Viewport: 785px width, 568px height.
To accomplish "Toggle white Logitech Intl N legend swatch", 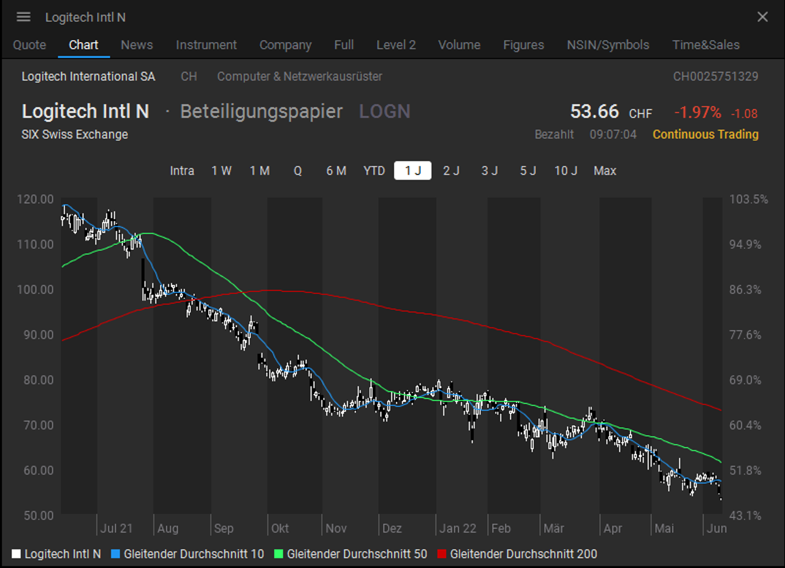I will 16,554.
